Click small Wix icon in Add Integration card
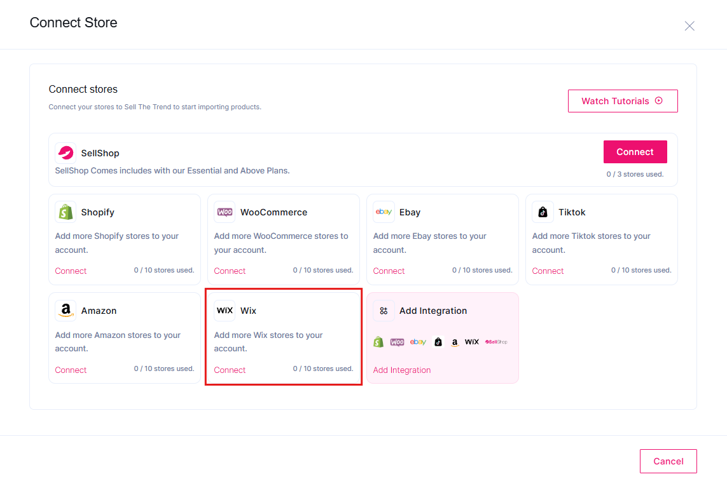The width and height of the screenshot is (727, 486). click(472, 342)
